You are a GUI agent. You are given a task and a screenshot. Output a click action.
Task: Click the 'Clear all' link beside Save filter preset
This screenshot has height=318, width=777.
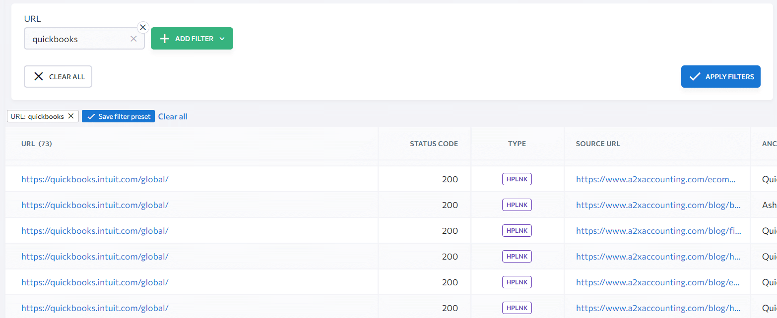[173, 116]
